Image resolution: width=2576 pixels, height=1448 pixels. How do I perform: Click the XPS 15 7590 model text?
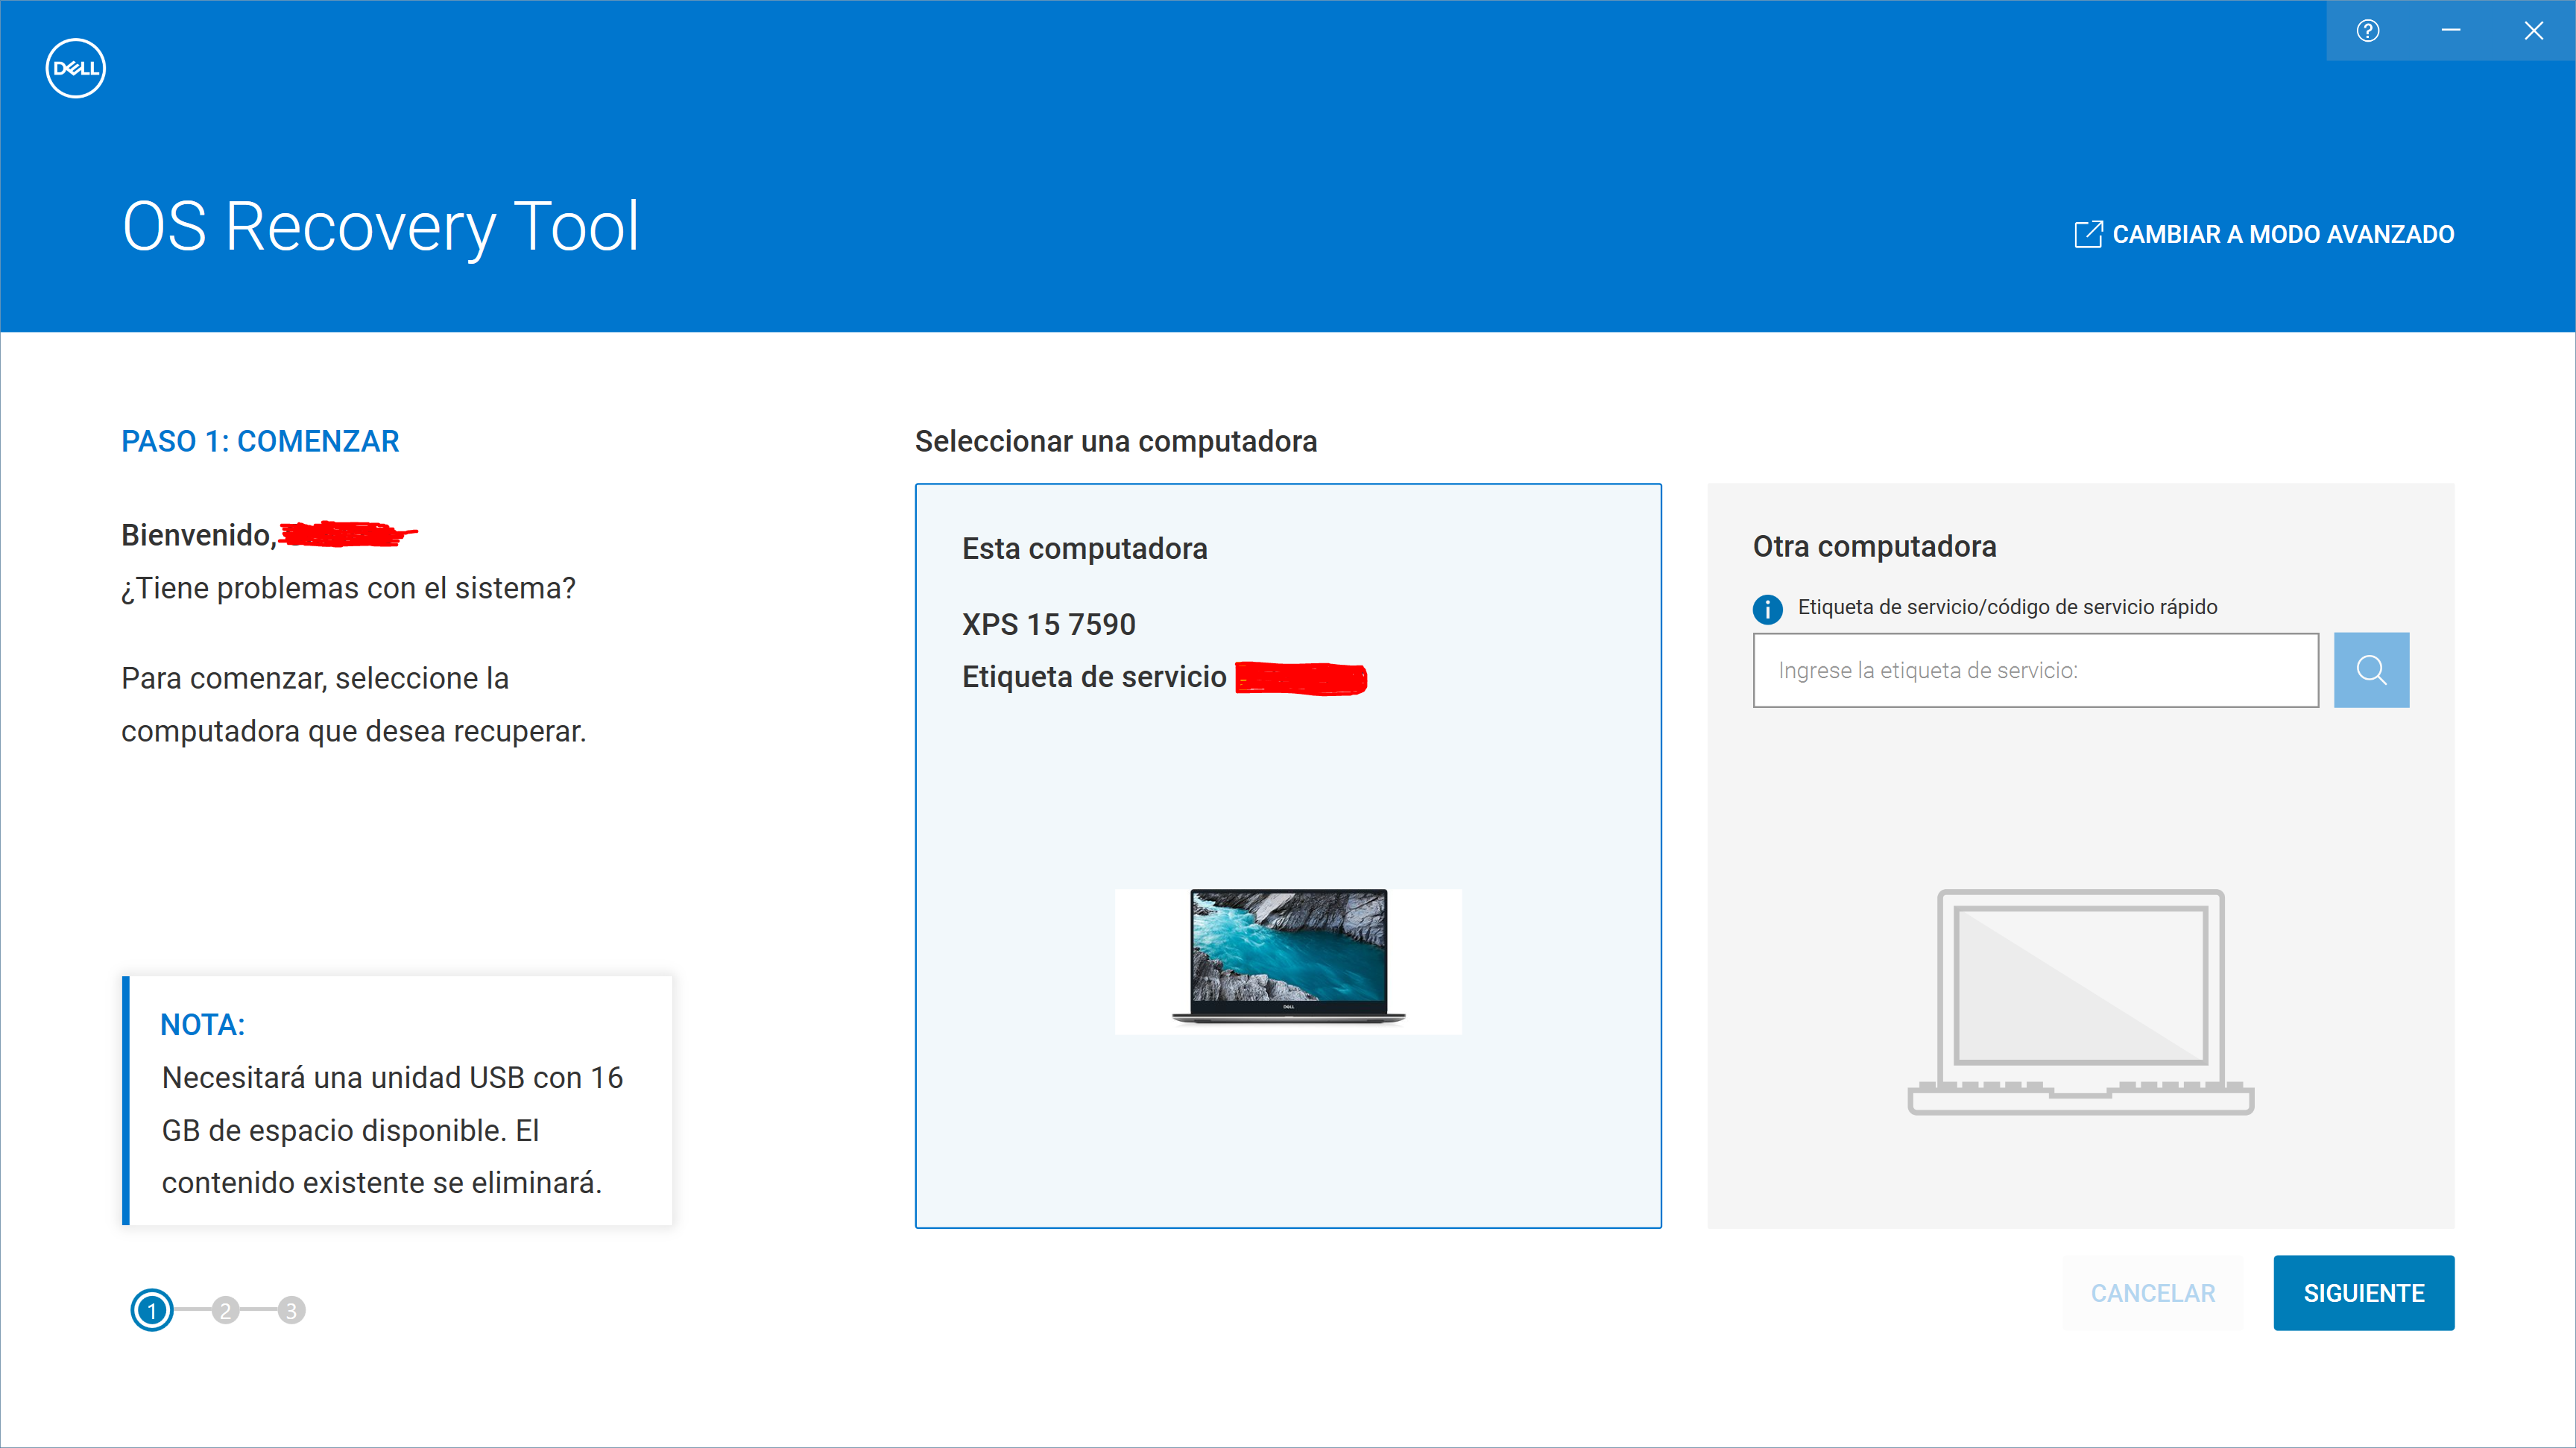(x=1048, y=624)
